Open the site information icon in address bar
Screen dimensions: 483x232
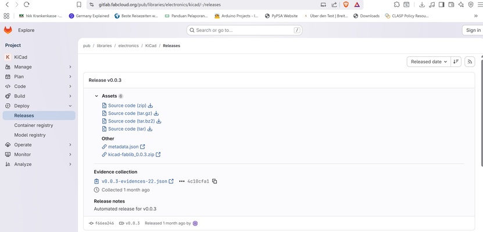[91, 5]
